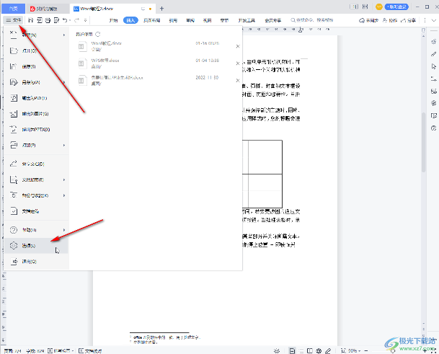Open the 引用 ribbon tab

pos(173,20)
